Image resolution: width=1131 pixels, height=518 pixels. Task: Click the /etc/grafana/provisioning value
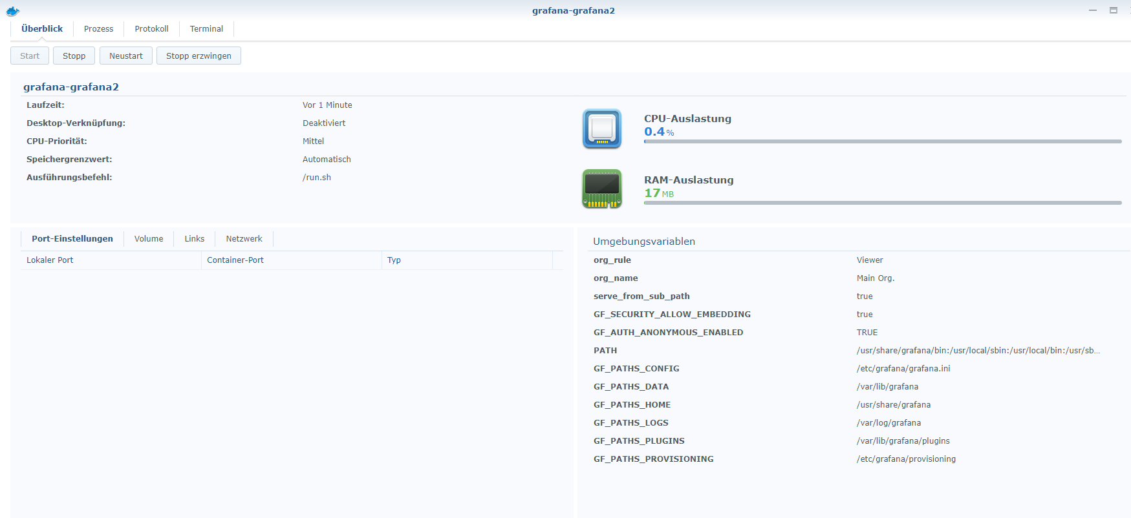click(906, 459)
